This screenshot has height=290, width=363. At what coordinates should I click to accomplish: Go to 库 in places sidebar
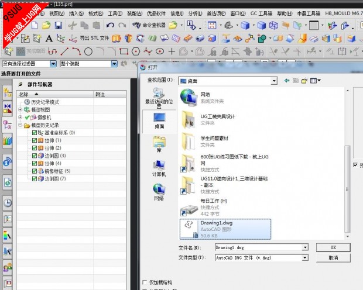pos(159,144)
